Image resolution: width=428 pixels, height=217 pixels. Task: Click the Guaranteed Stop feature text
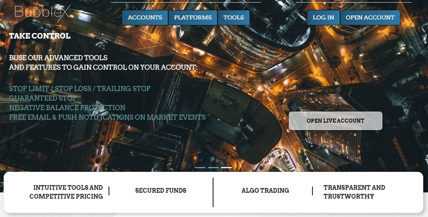pyautogui.click(x=43, y=98)
